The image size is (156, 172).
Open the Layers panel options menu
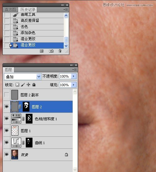tap(74, 70)
